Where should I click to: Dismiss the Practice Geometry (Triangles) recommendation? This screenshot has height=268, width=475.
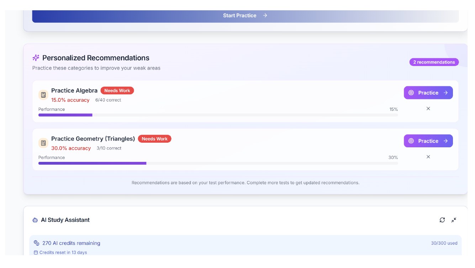[x=428, y=157]
